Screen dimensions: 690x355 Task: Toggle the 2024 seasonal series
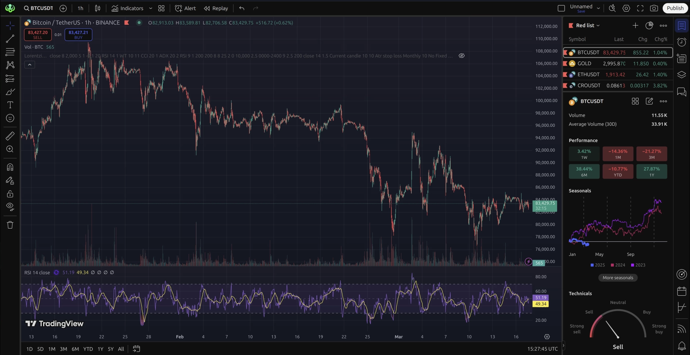tap(618, 265)
